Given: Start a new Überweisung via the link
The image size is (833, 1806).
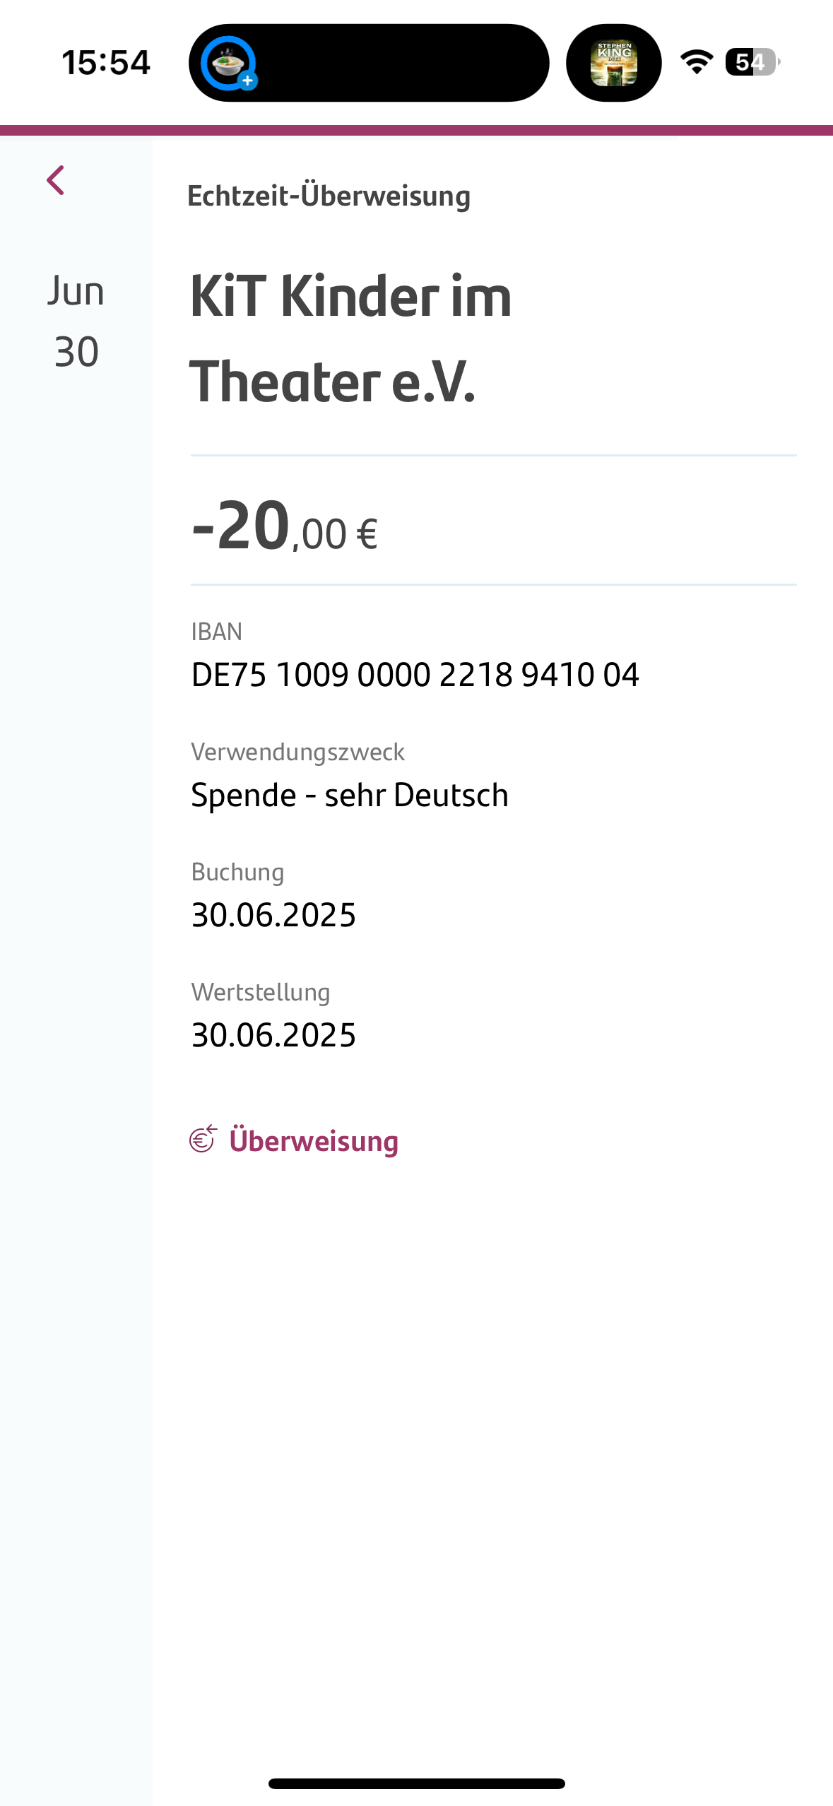Looking at the screenshot, I should [314, 1140].
